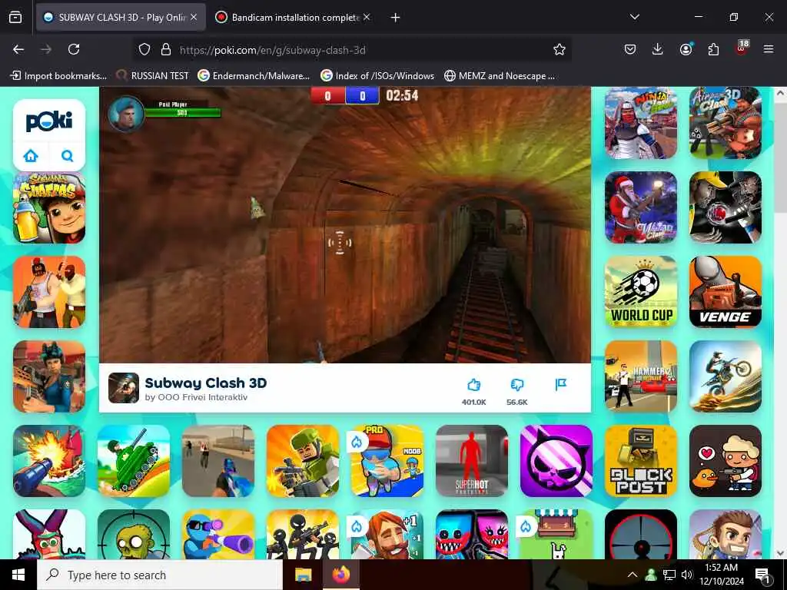Open RUSSIAN TEST bookmark
787x590 pixels.
pyautogui.click(x=153, y=76)
